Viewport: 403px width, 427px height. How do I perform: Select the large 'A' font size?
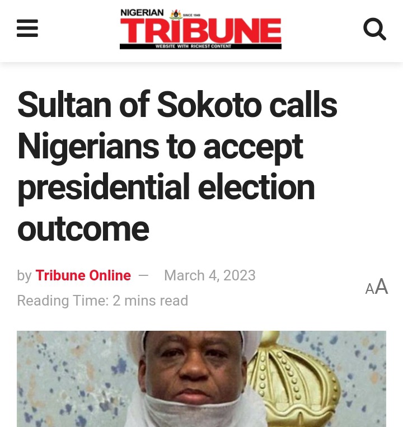[381, 287]
